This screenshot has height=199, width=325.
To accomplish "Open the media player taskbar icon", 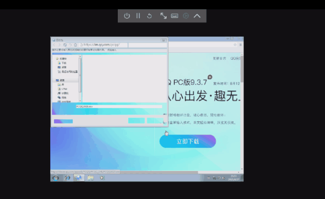I will pos(102,178).
